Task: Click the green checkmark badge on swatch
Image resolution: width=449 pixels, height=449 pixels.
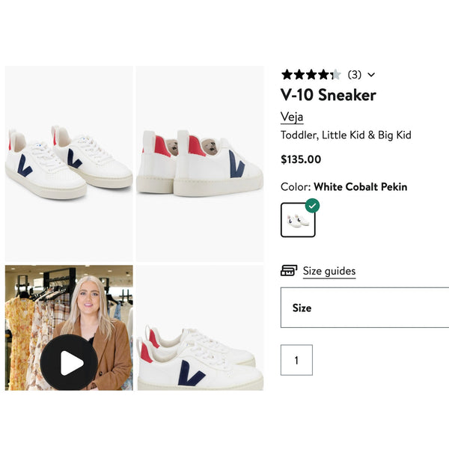Action: (312, 206)
